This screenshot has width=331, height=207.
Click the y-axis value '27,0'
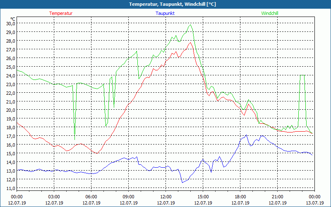(11, 49)
